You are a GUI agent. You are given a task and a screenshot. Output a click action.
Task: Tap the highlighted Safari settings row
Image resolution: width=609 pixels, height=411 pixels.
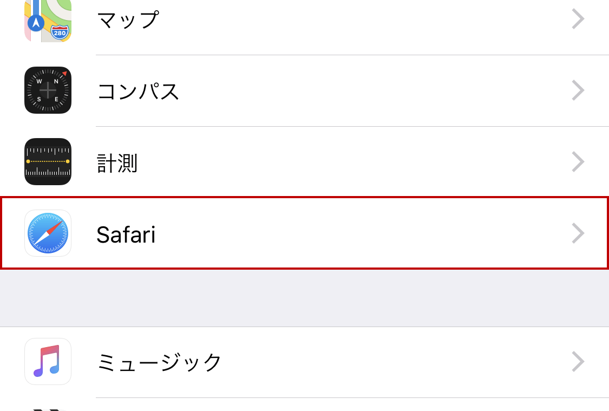click(x=303, y=233)
